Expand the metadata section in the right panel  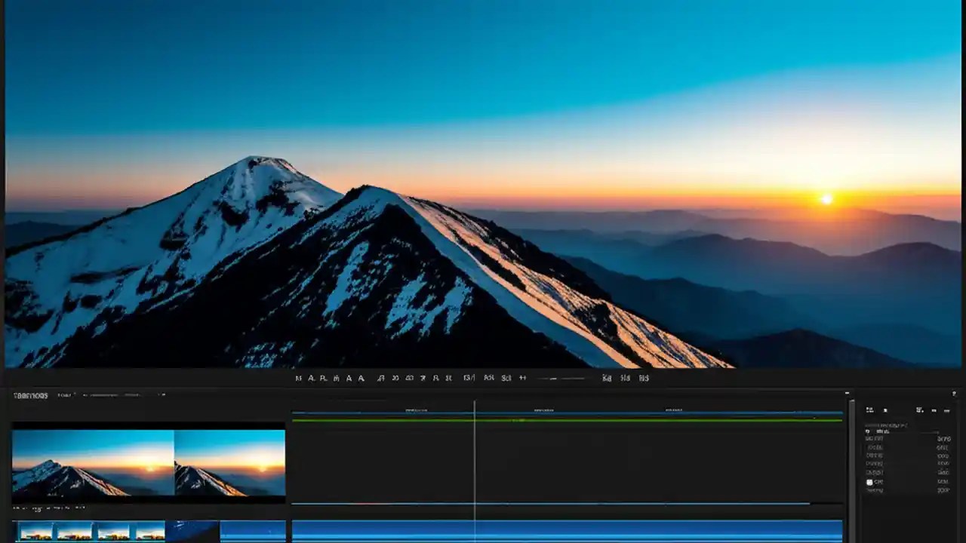868,431
